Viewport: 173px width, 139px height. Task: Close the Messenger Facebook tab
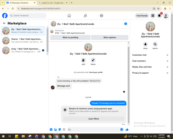click(x=35, y=3)
